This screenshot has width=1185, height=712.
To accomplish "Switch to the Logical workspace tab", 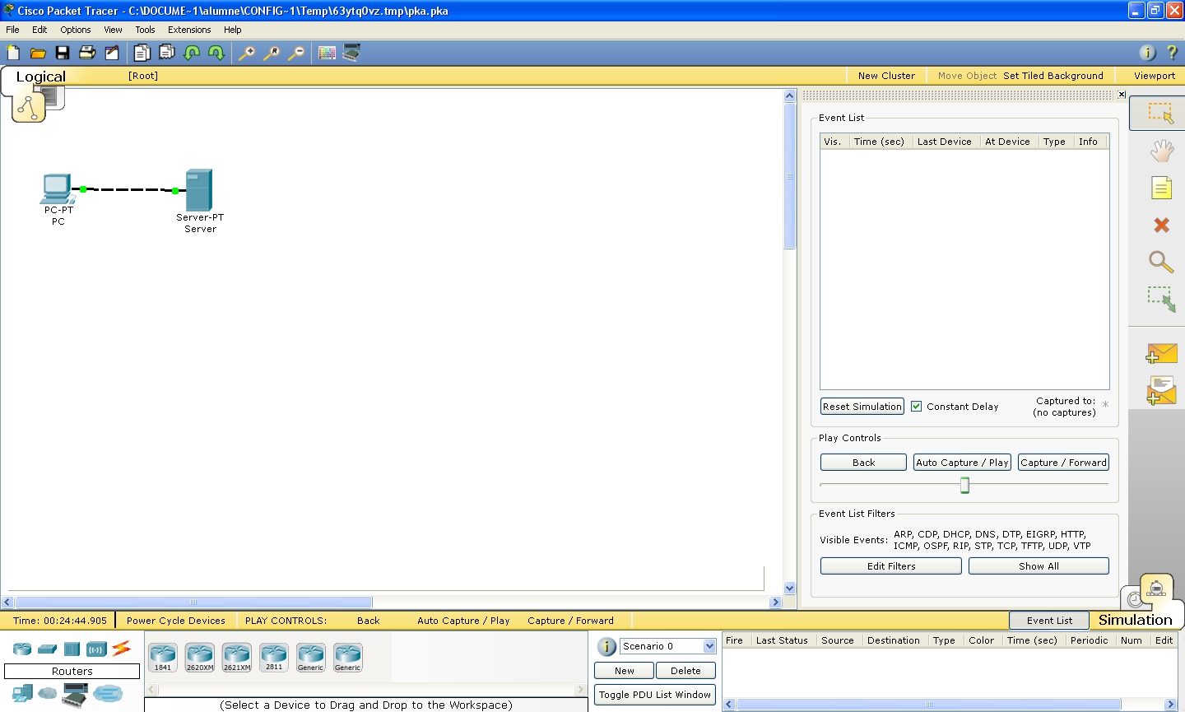I will point(41,77).
